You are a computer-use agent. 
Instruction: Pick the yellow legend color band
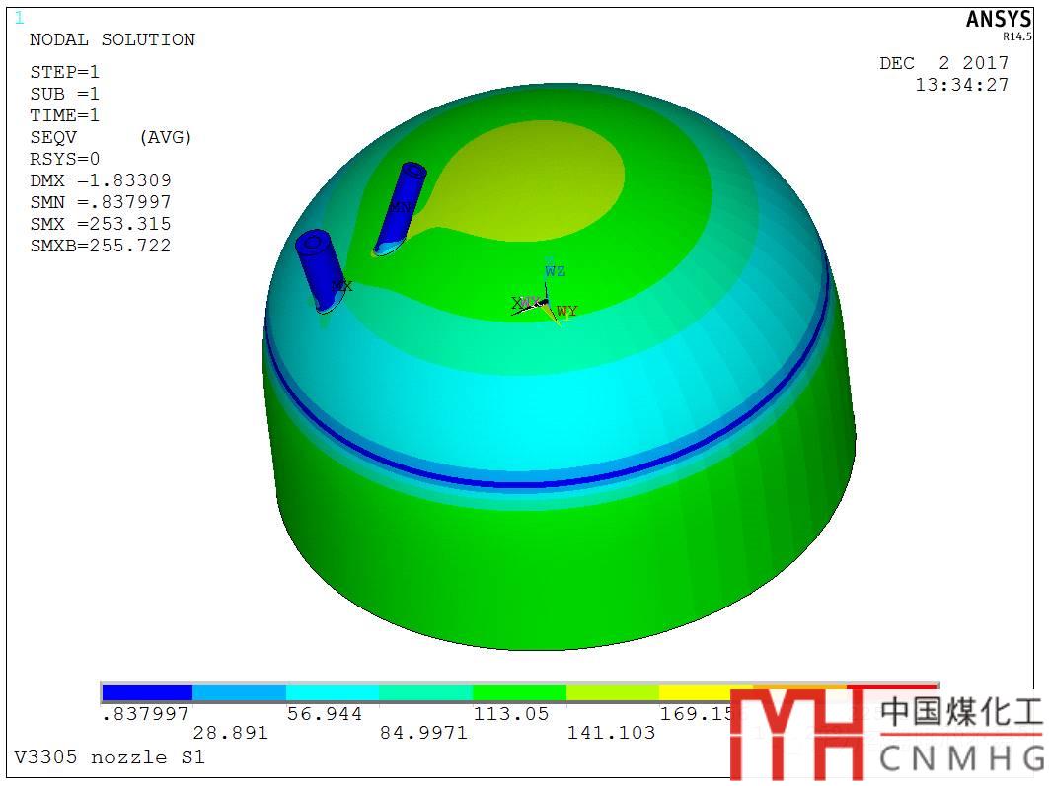705,692
